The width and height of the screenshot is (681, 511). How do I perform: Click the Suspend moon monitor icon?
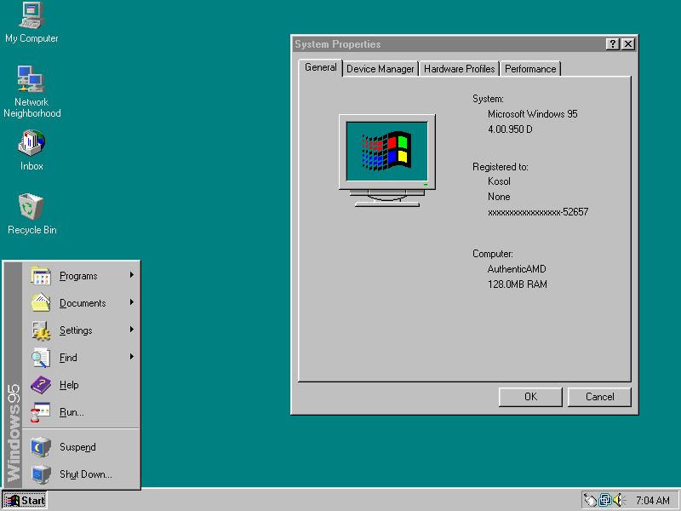pyautogui.click(x=41, y=447)
